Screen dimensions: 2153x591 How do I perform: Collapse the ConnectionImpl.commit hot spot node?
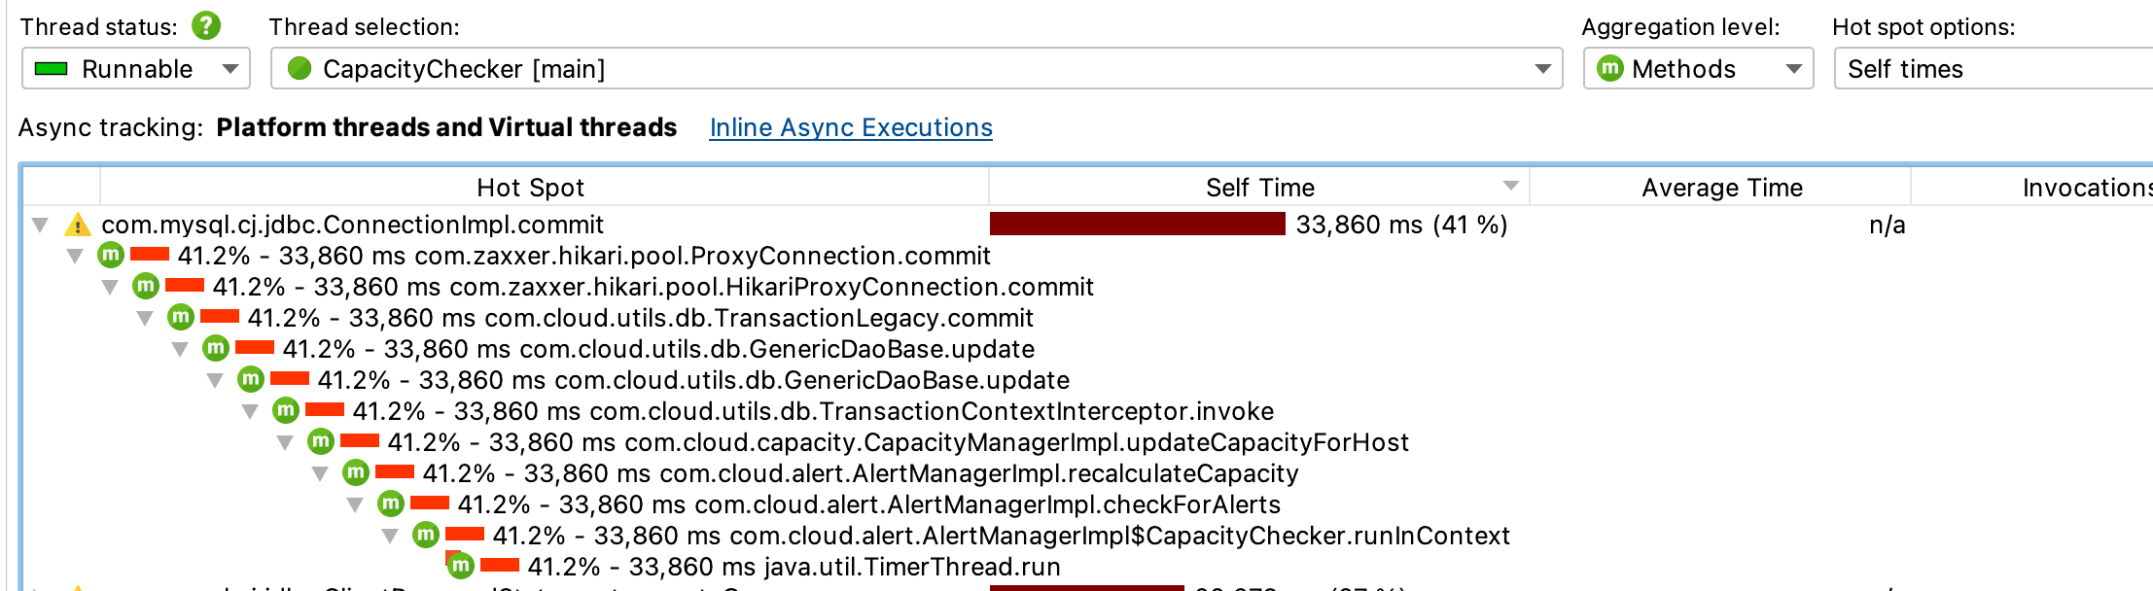pyautogui.click(x=40, y=226)
